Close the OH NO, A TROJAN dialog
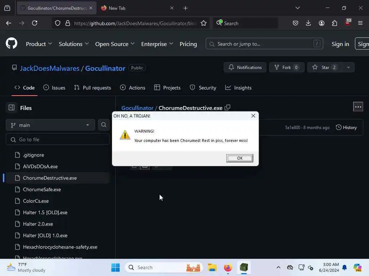The height and width of the screenshot is (276, 369). coord(253,116)
